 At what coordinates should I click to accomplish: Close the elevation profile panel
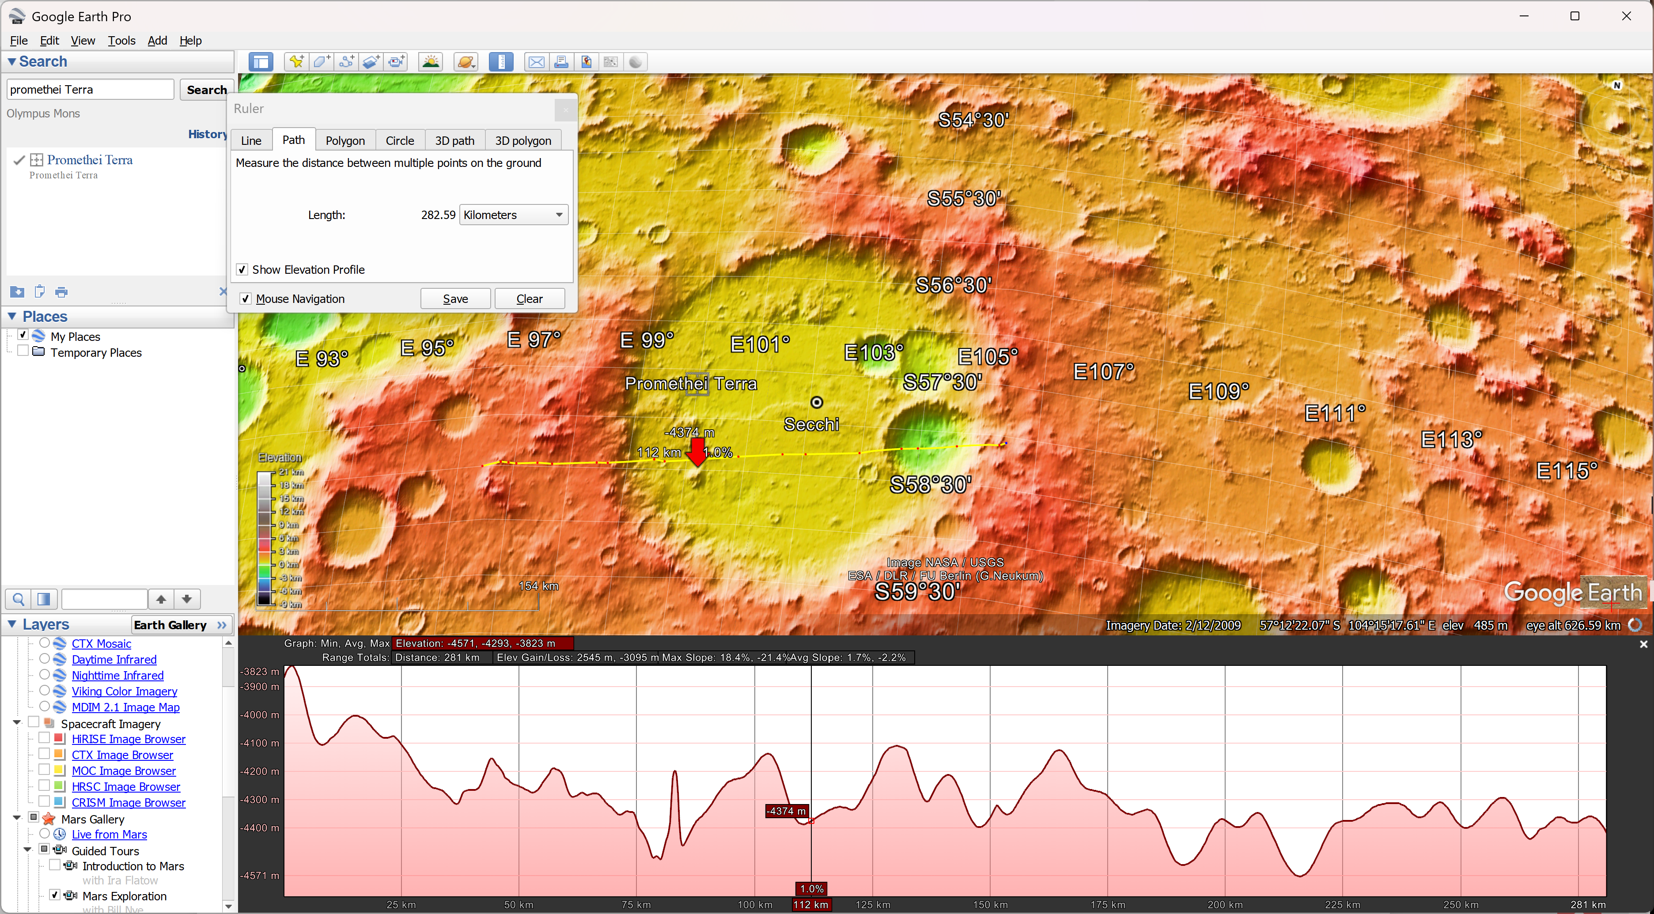point(1643,644)
